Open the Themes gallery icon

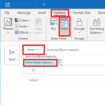[x=8, y=22]
